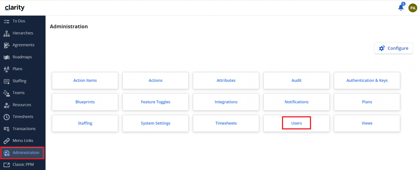The width and height of the screenshot is (419, 170).
Task: Open the PA user avatar menu
Action: click(412, 8)
